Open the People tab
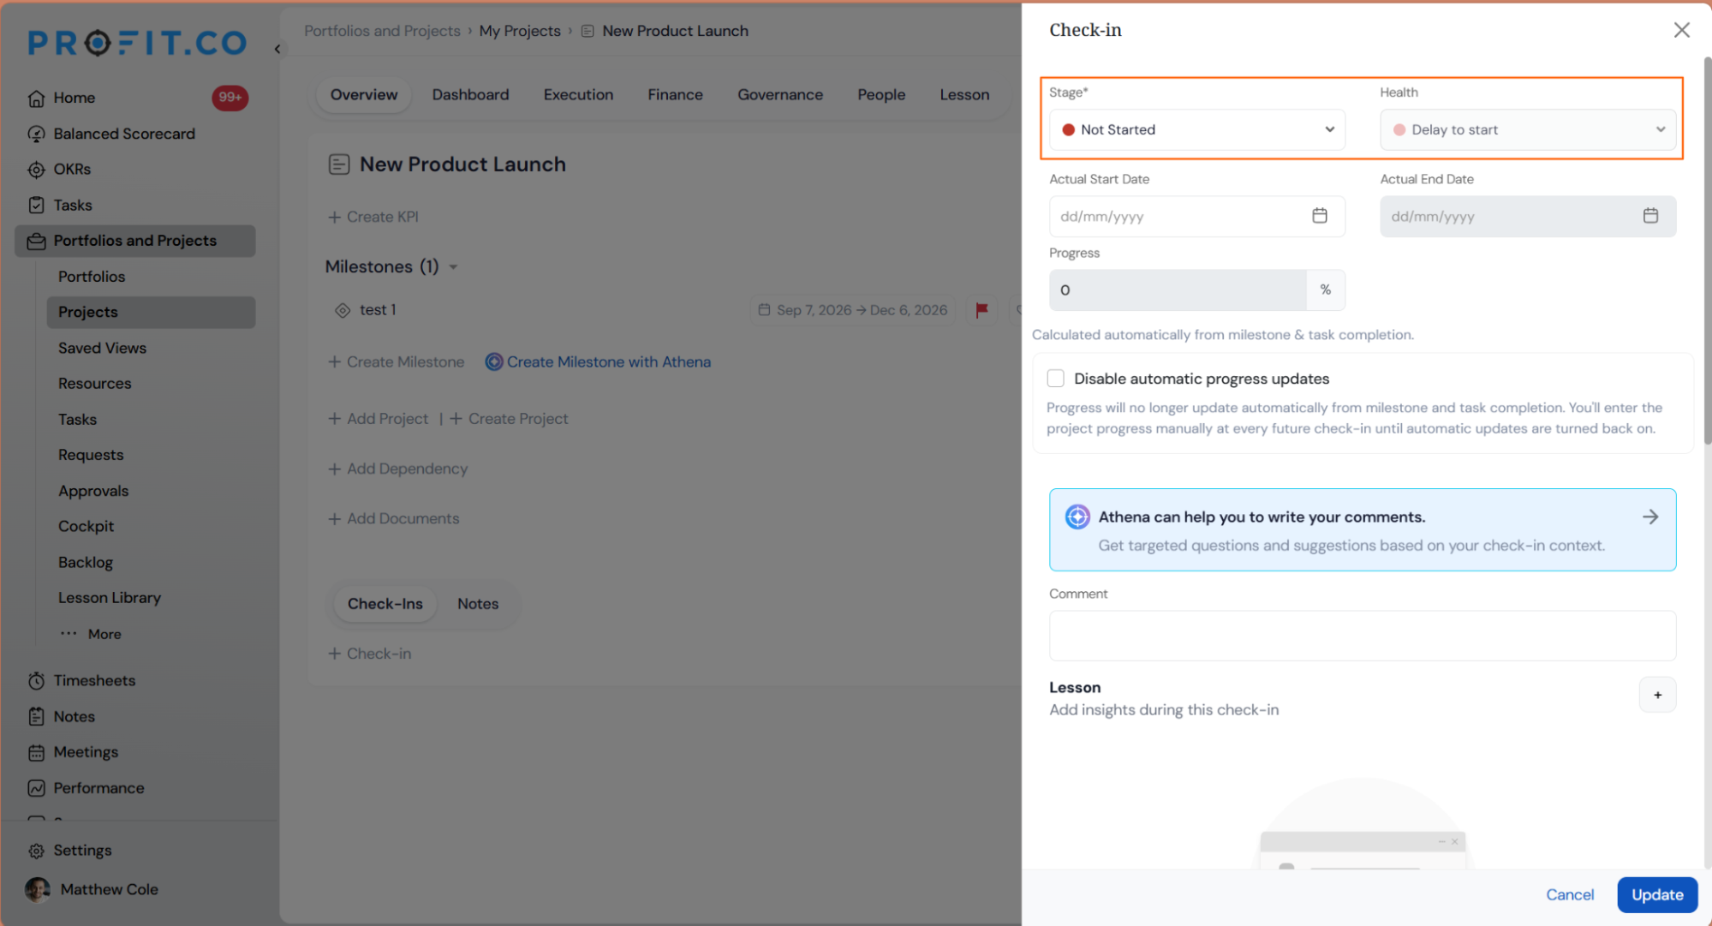The image size is (1712, 926). pyautogui.click(x=881, y=95)
